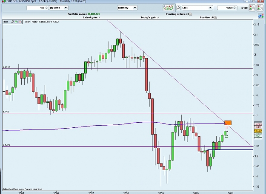Image resolution: width=266 pixels, height=194 pixels.
Task: Open the LMT order type dropdown
Action: (x=197, y=8)
